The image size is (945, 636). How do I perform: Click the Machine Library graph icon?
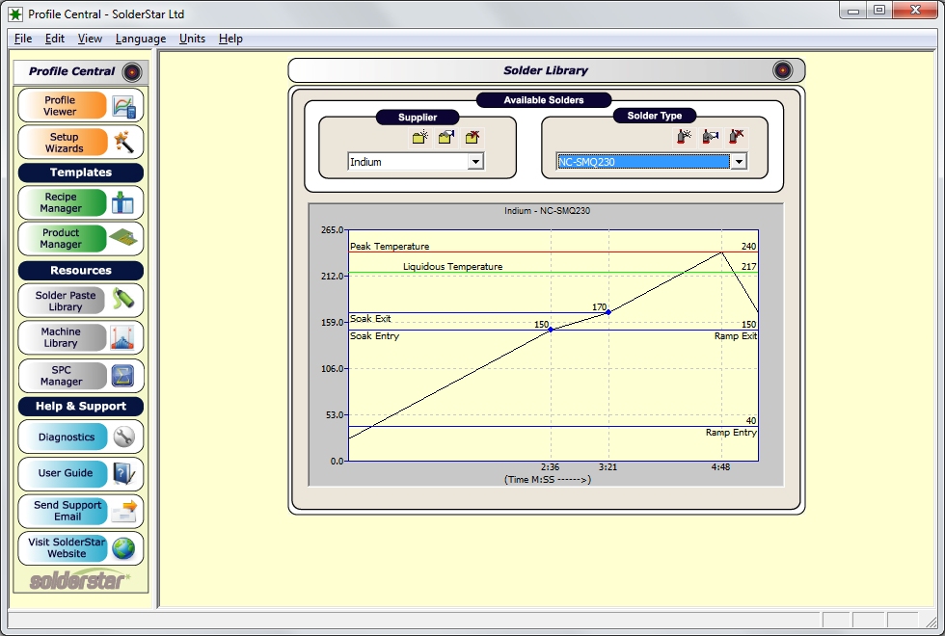pyautogui.click(x=122, y=338)
